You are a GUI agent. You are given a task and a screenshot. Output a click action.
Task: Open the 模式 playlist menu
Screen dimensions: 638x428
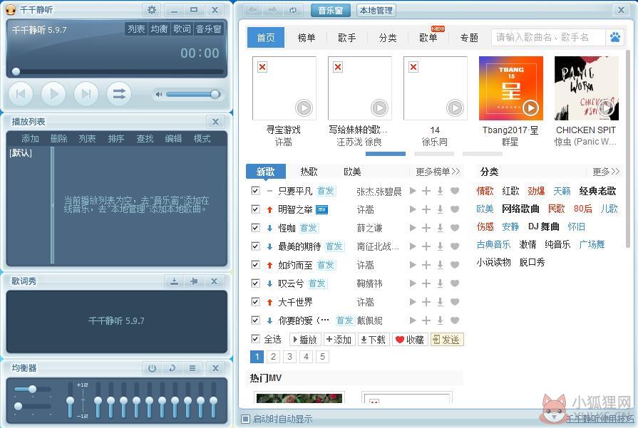pos(202,139)
